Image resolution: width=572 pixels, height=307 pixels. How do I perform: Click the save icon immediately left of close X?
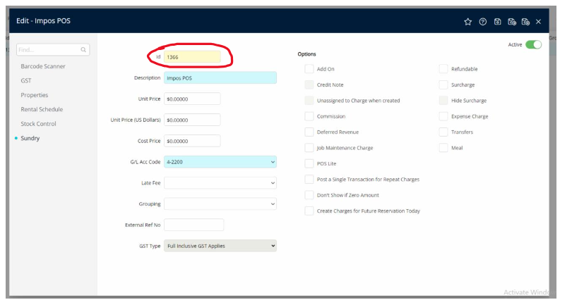525,22
